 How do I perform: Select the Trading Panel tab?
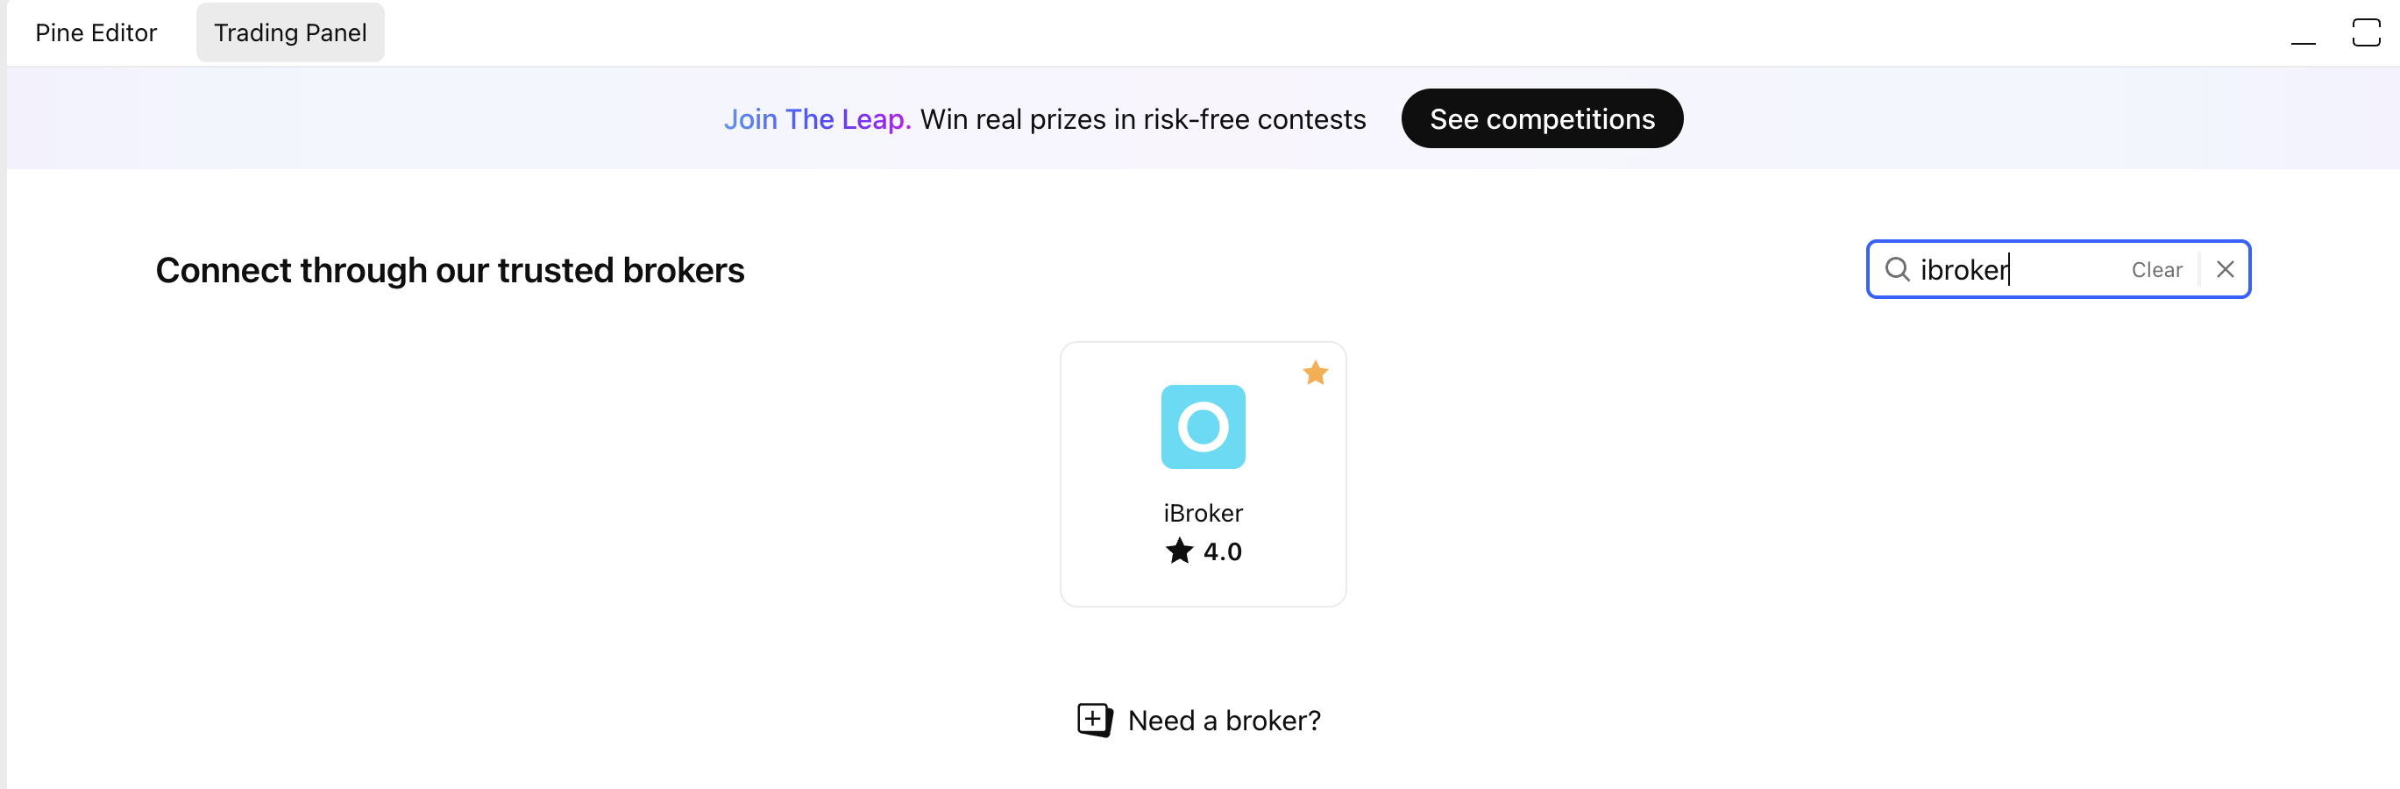[x=290, y=32]
